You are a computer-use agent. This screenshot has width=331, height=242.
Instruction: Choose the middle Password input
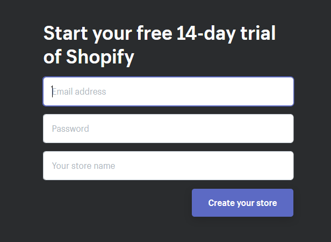click(x=168, y=129)
